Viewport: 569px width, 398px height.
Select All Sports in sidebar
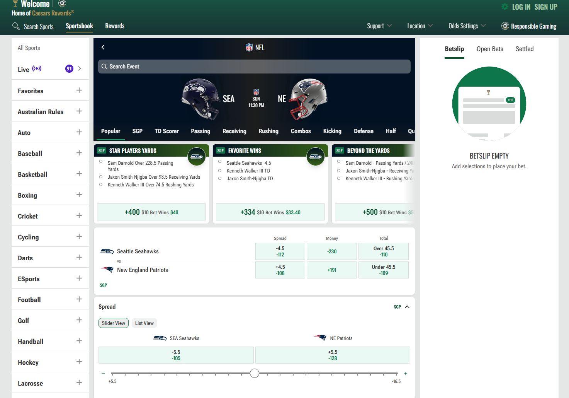click(29, 48)
